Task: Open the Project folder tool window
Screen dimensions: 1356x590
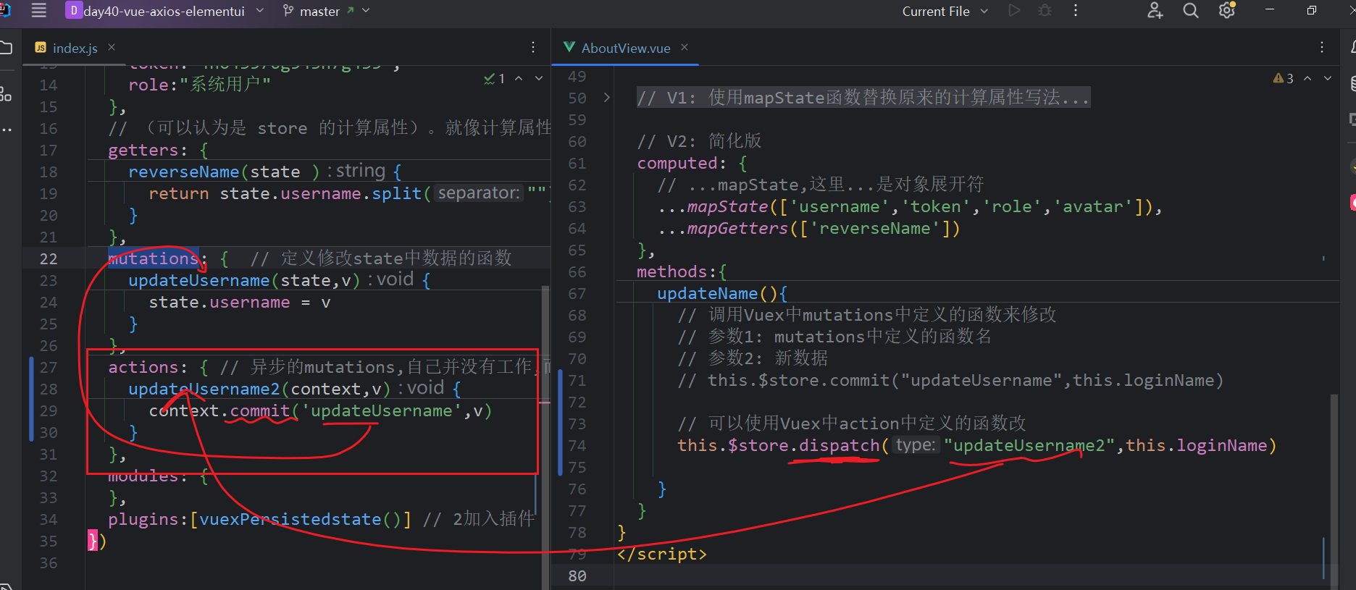Action: 7,48
